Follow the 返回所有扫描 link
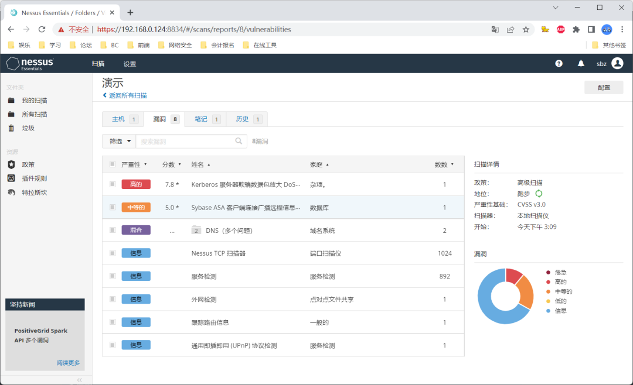The height and width of the screenshot is (385, 633). click(x=125, y=95)
